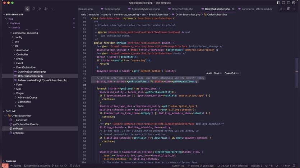Collapse OrderSubscriber class in outline
Viewport: 300px width, 168px height.
point(21,116)
